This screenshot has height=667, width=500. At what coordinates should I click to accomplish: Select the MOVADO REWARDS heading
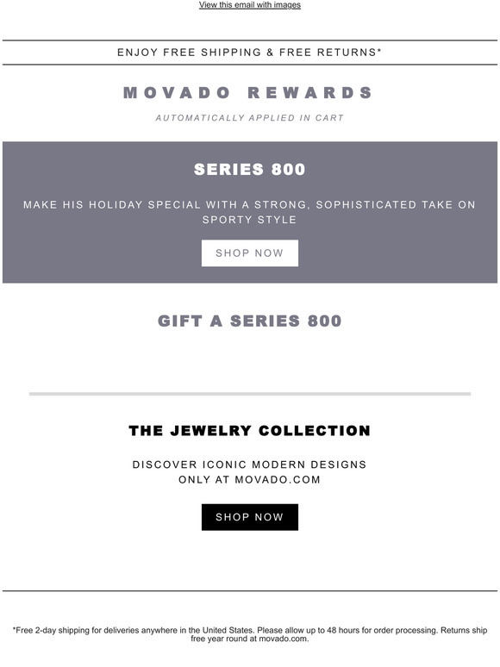click(x=248, y=93)
